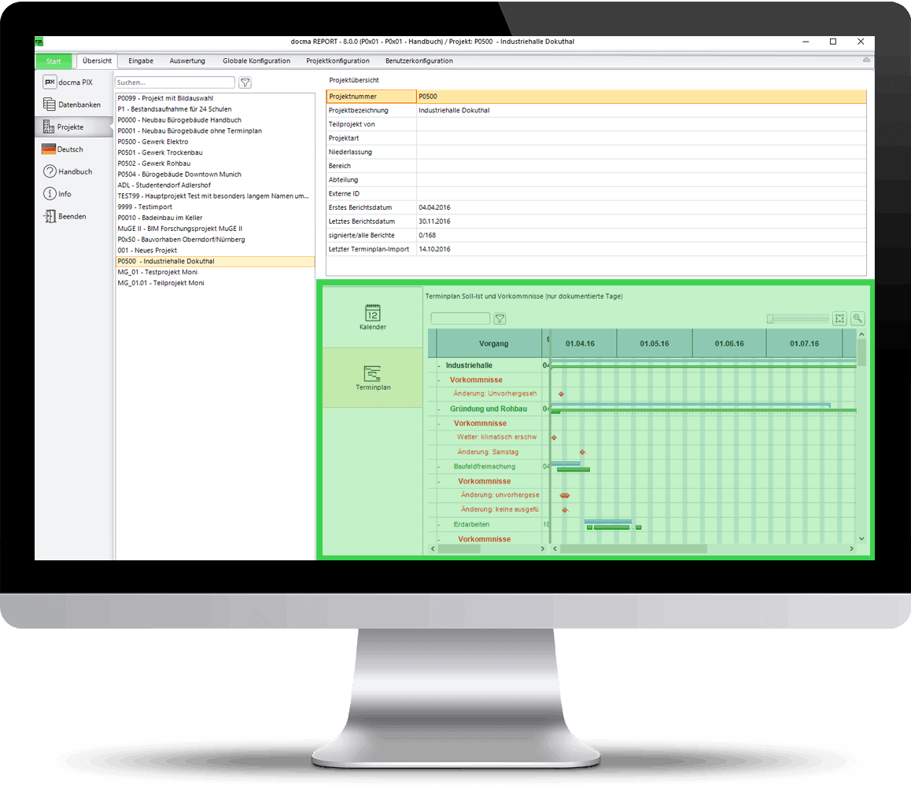Open Projektkonfiguration tab
911x789 pixels.
pyautogui.click(x=337, y=61)
